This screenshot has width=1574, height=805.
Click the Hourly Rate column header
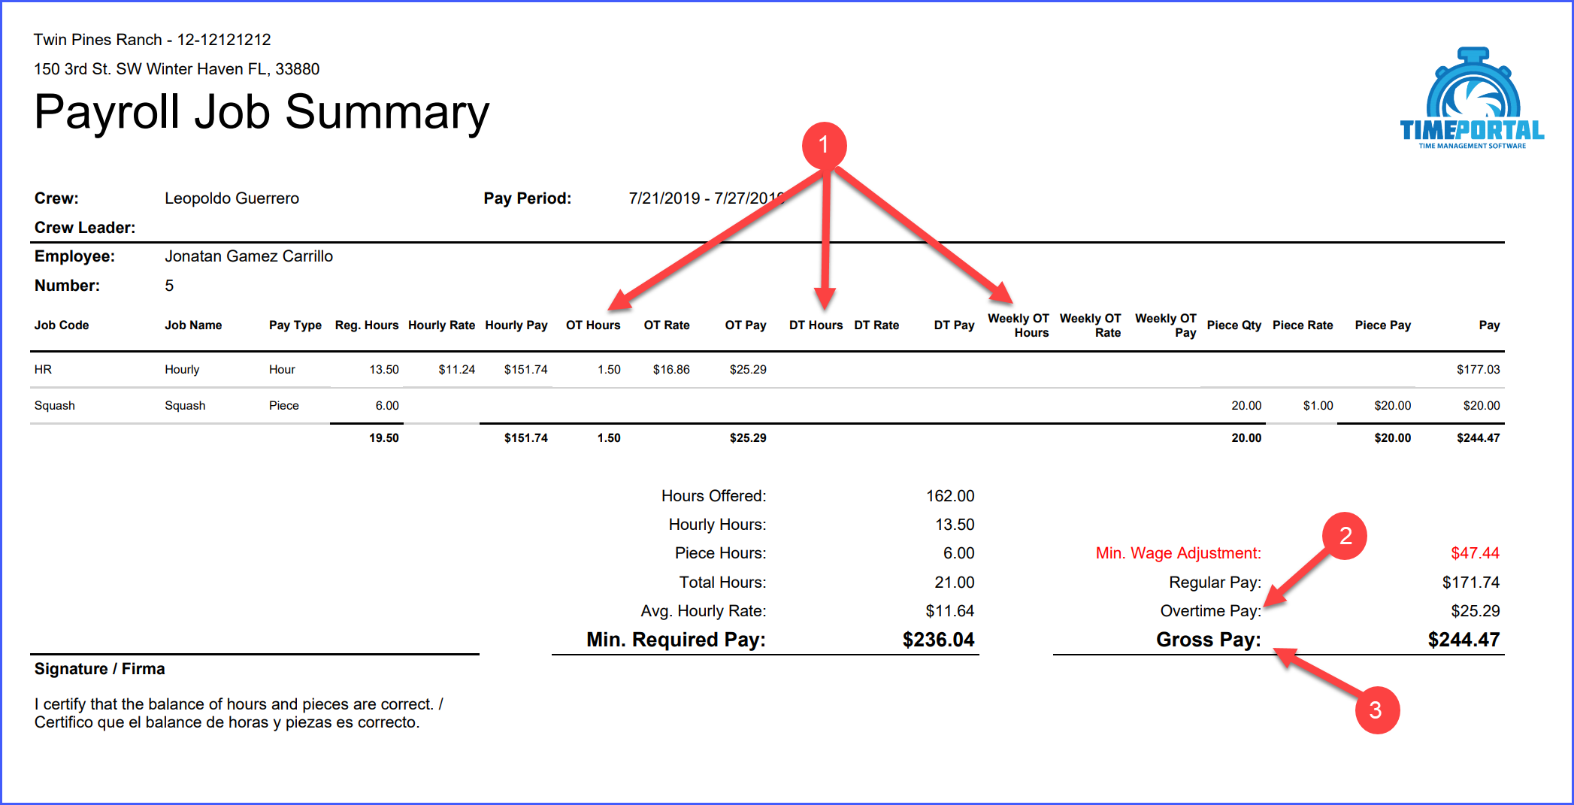click(x=441, y=325)
